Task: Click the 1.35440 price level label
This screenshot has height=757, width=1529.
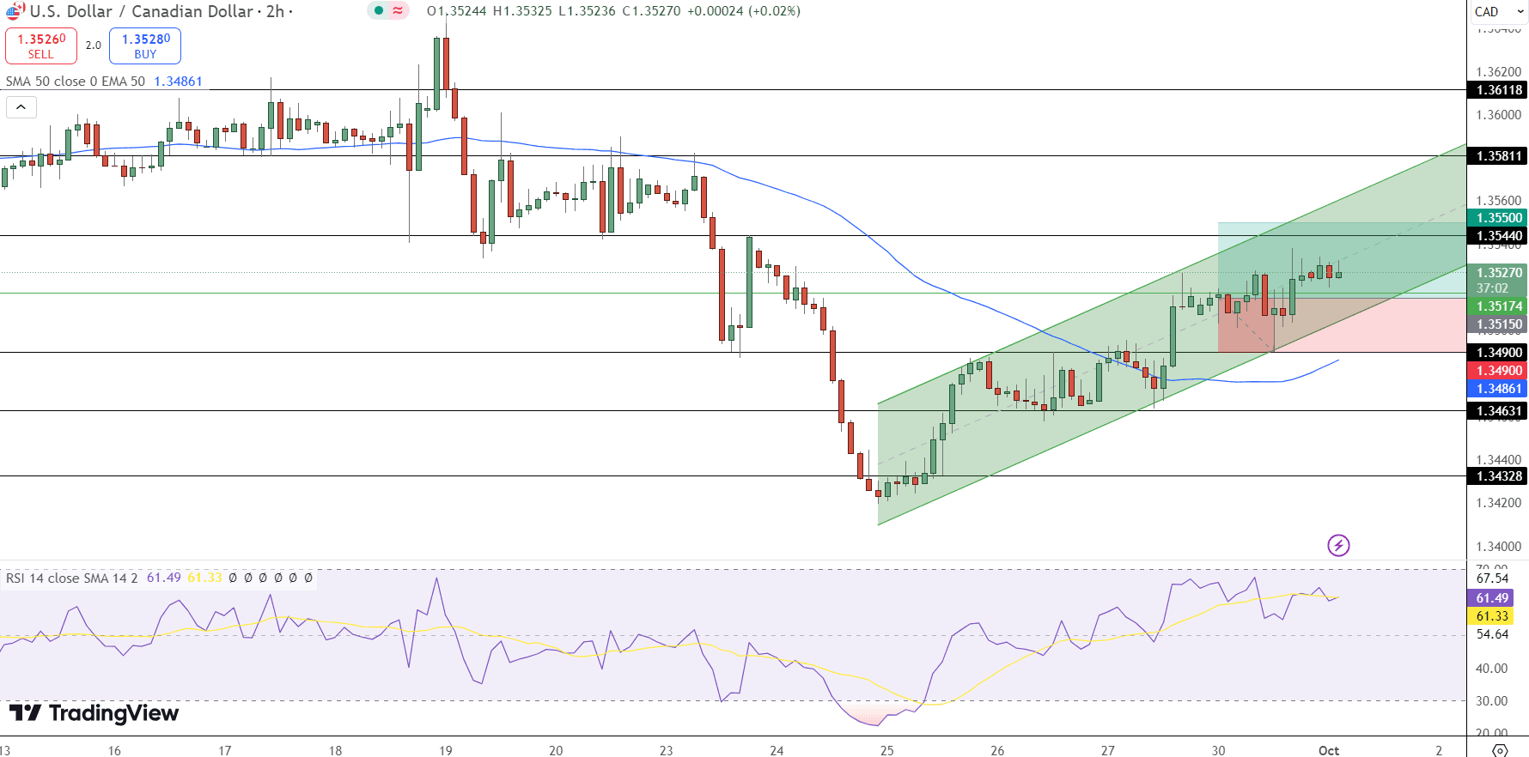Action: click(x=1497, y=236)
